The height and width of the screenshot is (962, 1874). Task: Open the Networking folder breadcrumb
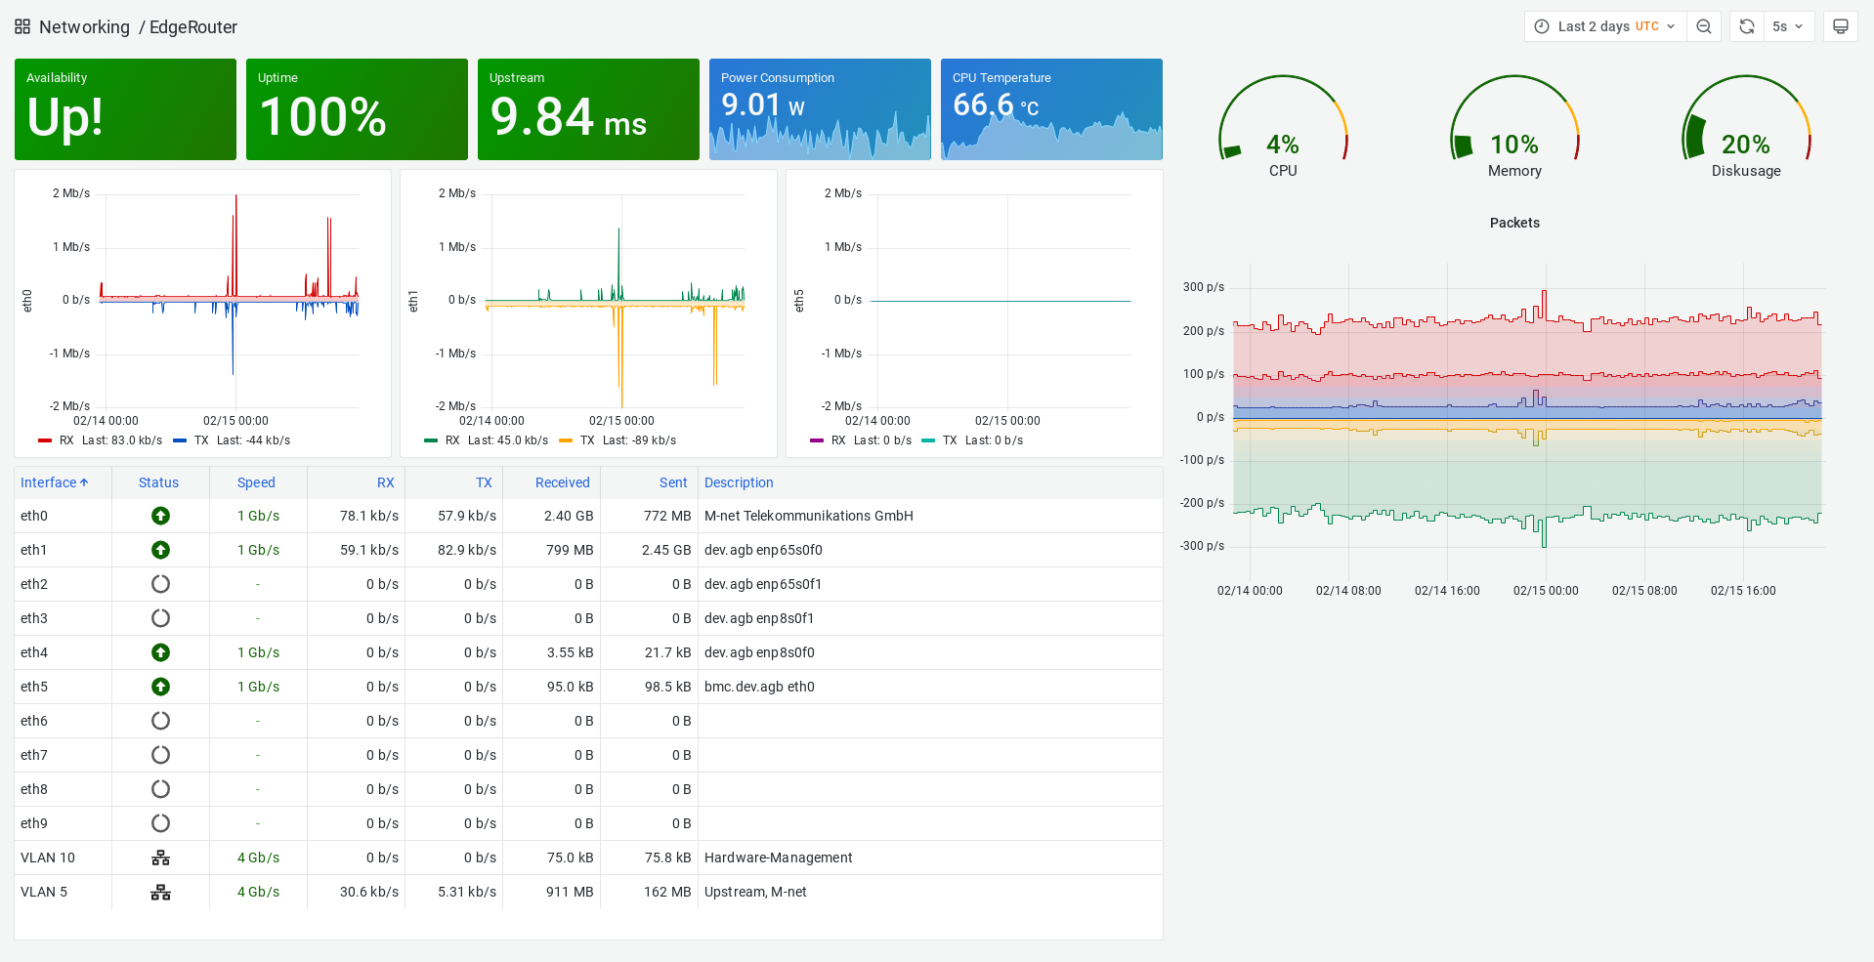(x=84, y=27)
